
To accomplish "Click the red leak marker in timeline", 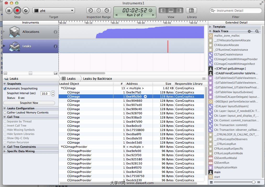I will tap(168, 46).
